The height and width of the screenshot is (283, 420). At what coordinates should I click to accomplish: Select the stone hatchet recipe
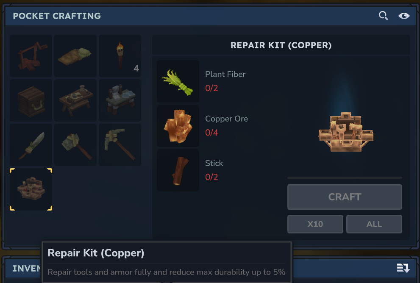pyautogui.click(x=75, y=145)
